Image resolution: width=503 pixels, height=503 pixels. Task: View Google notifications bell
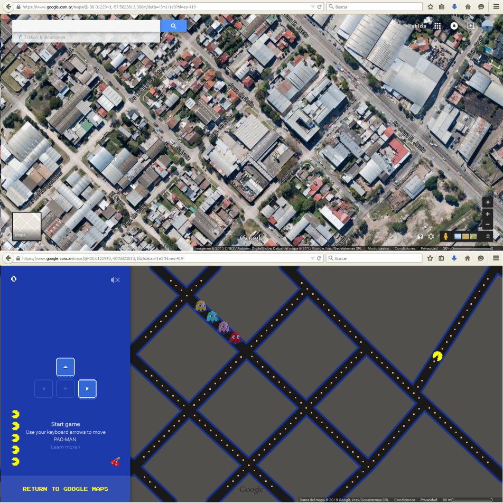tap(454, 26)
